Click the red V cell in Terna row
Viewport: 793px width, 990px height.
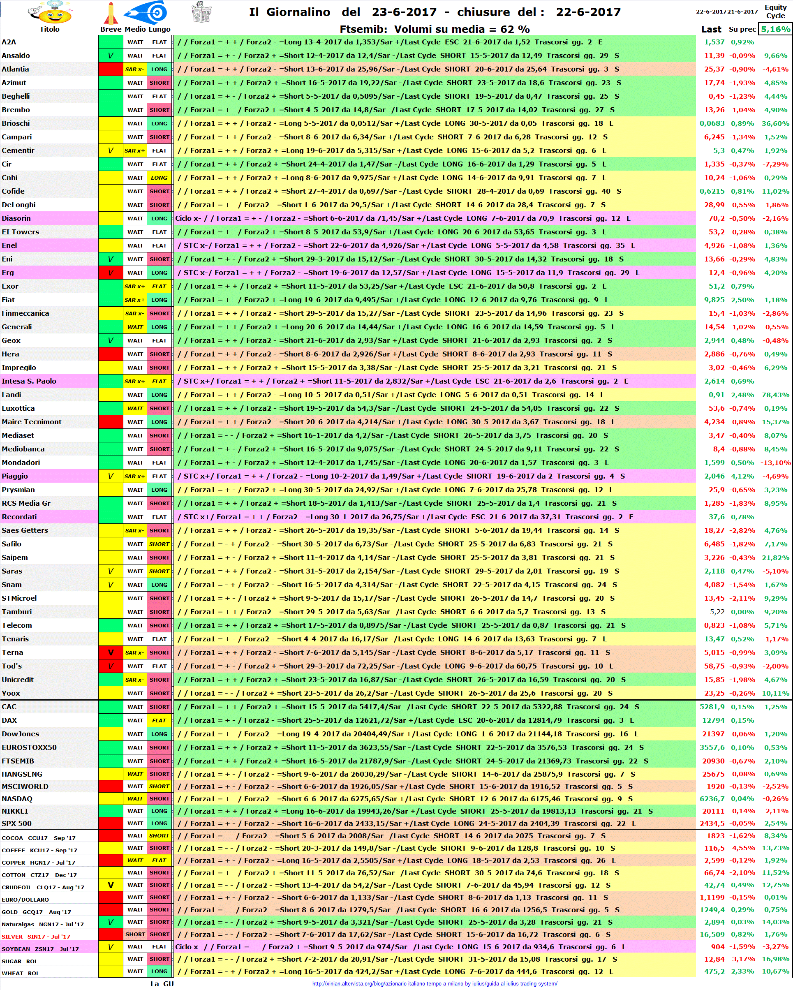pos(111,652)
